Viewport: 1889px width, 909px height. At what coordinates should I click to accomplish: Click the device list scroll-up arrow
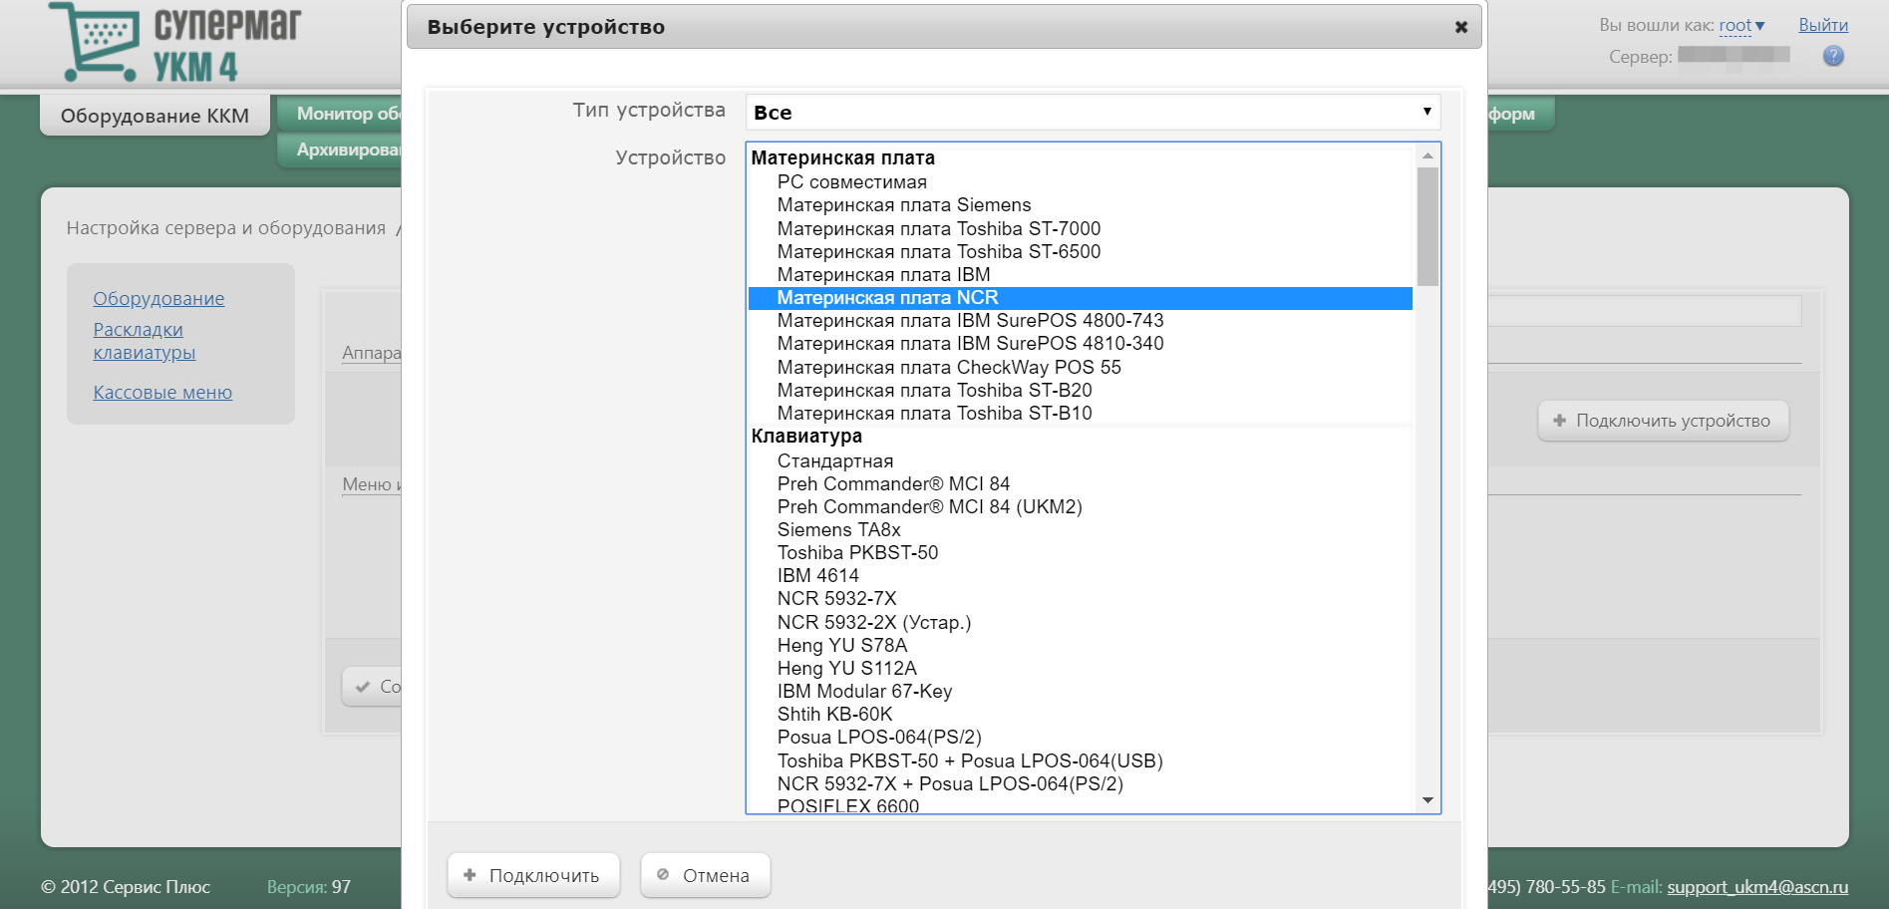coord(1427,155)
